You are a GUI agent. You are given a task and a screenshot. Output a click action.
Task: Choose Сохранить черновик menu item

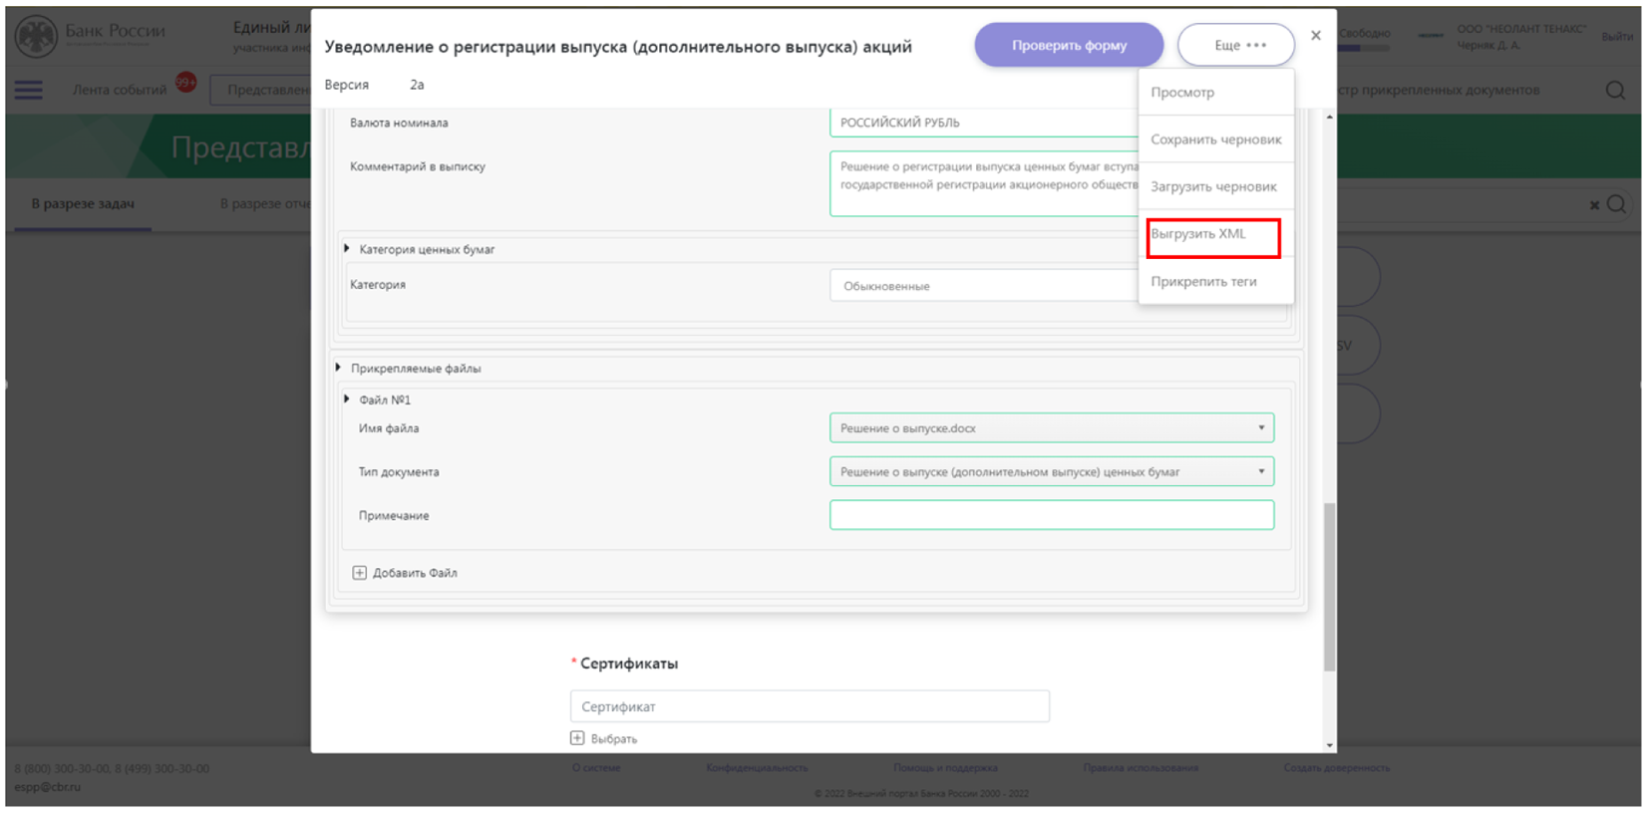point(1215,139)
